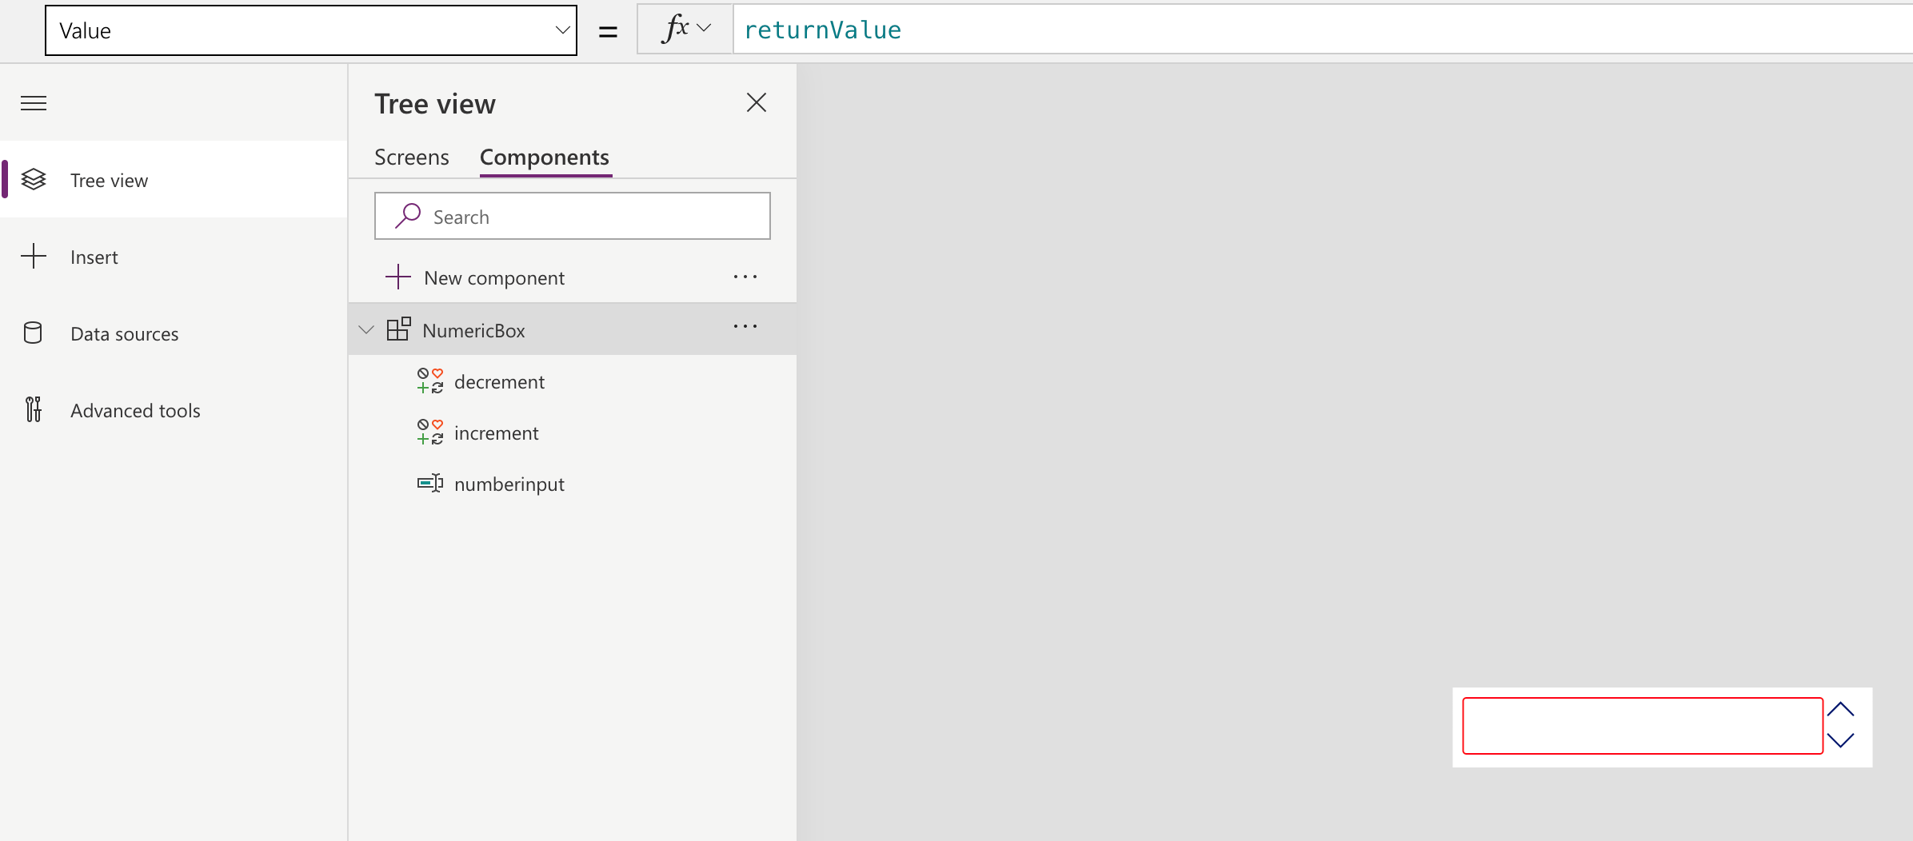Click the search magnifier icon
This screenshot has width=1913, height=841.
click(408, 216)
